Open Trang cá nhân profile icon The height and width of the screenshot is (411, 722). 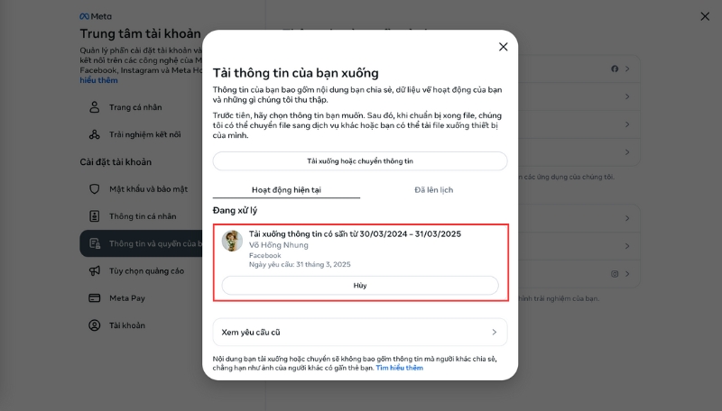click(95, 107)
